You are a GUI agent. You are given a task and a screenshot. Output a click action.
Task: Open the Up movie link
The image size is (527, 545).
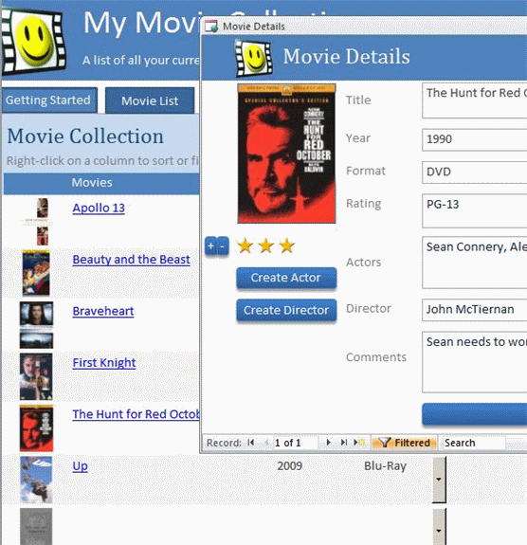tap(80, 466)
